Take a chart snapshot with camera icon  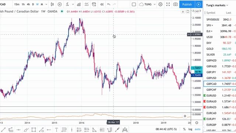[x=176, y=4]
